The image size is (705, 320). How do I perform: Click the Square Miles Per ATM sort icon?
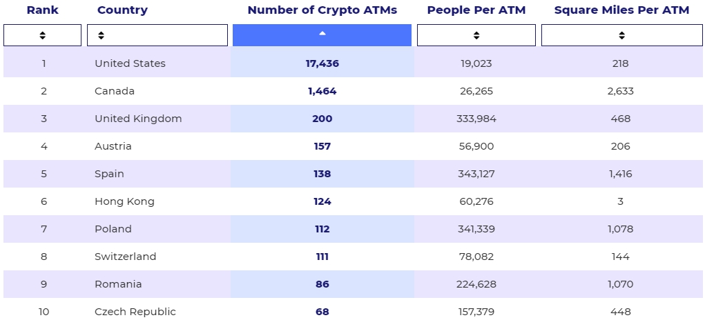(621, 35)
